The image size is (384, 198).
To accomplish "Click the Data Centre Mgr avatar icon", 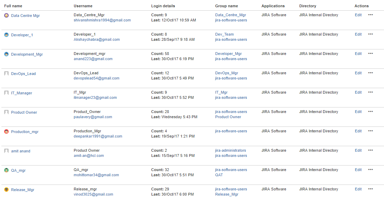I will (x=6, y=16).
